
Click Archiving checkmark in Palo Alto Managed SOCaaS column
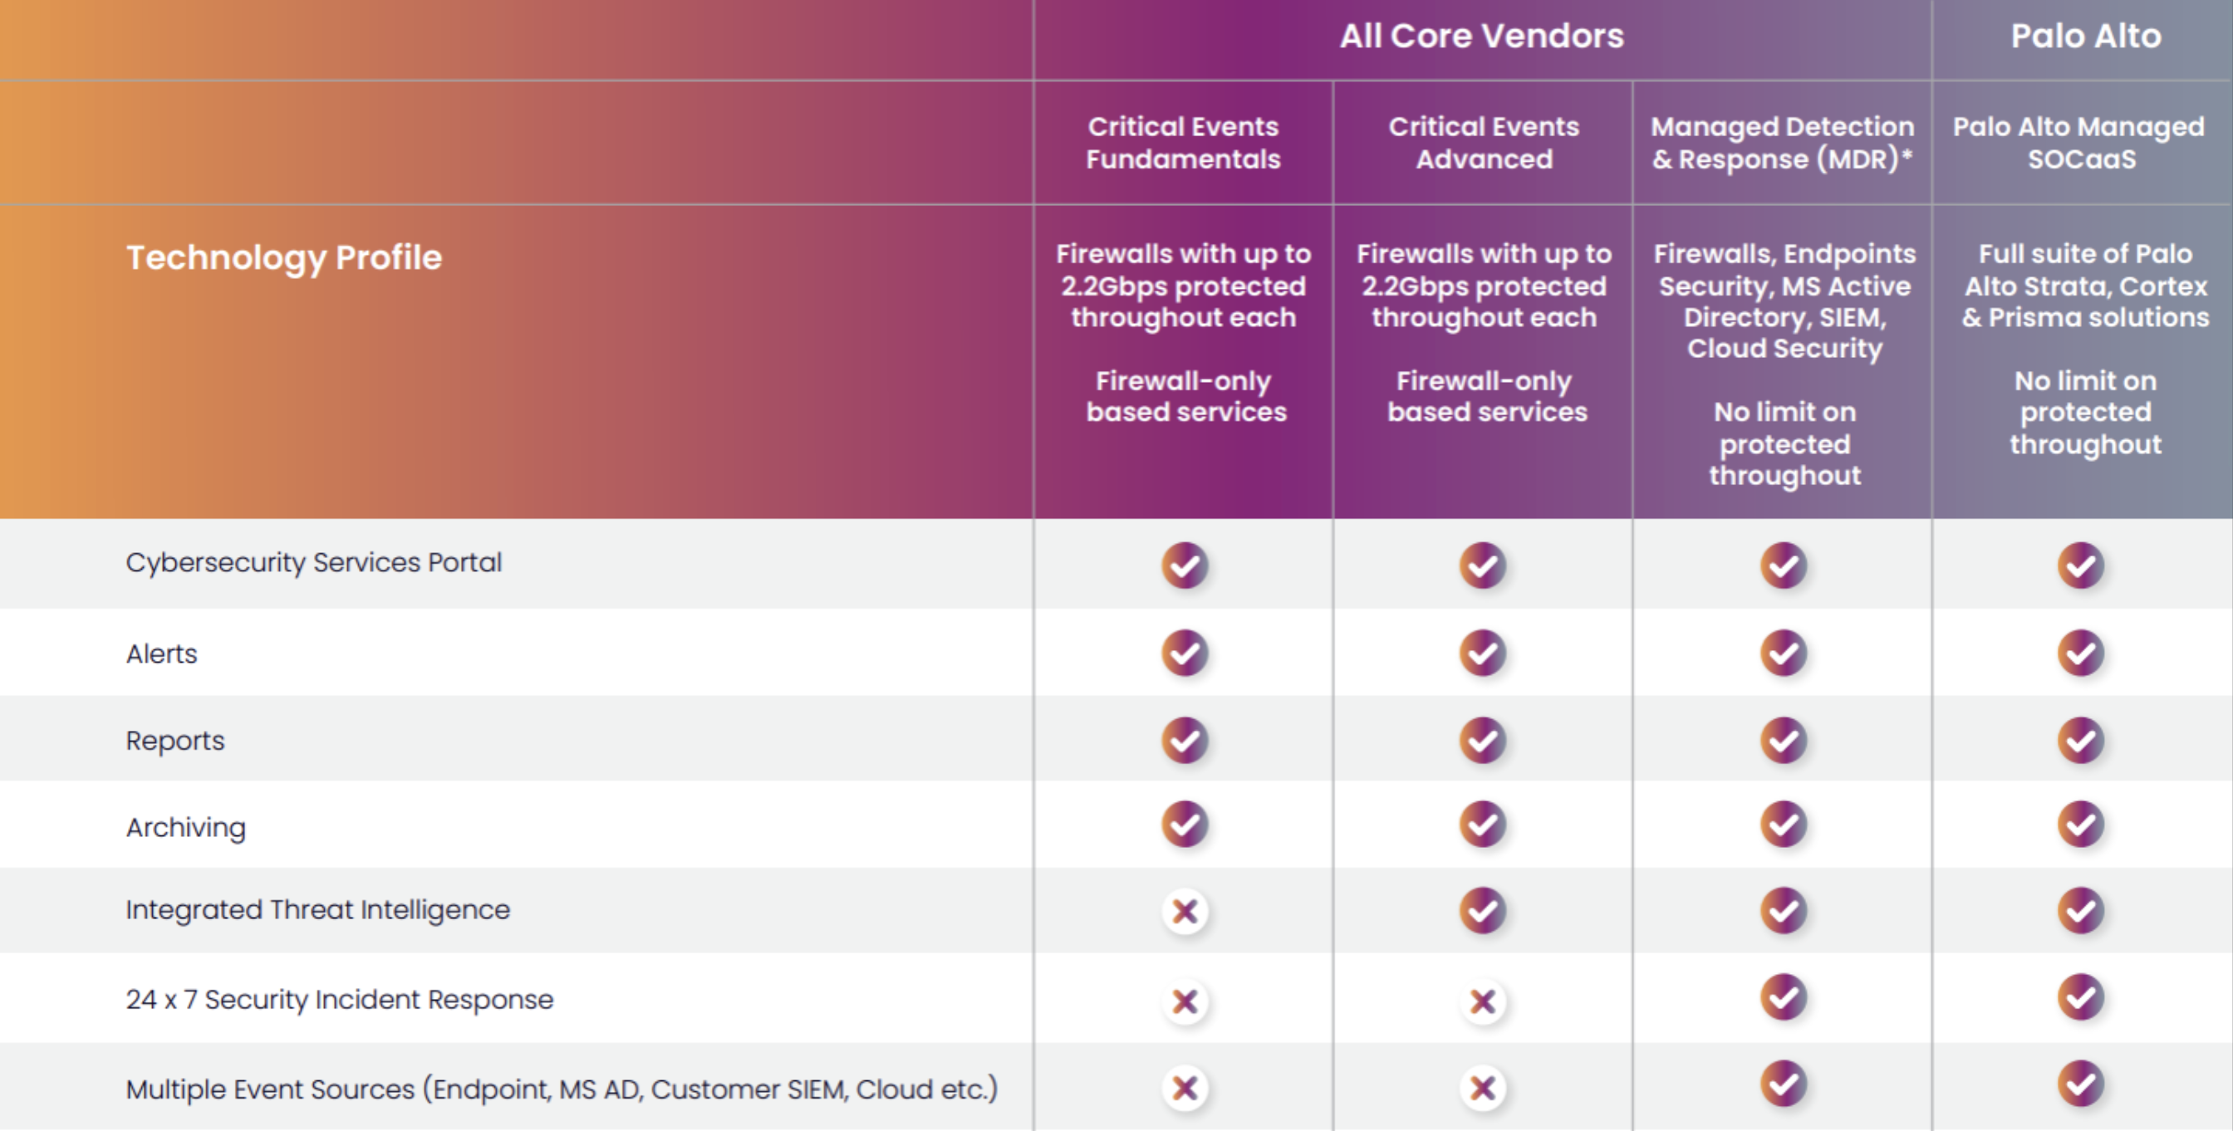point(2080,823)
